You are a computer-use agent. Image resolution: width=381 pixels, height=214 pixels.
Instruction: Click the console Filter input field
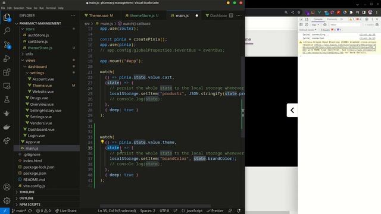345,25
